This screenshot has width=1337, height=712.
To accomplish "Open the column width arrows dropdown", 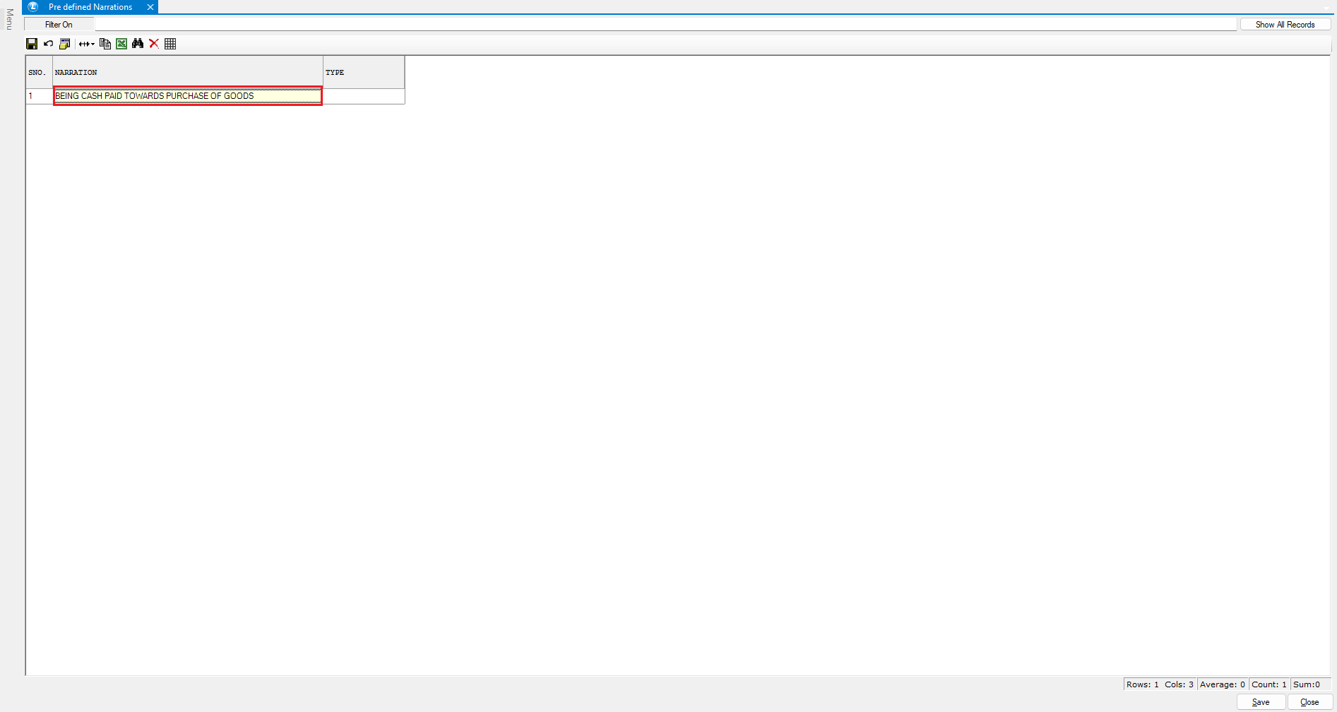I will 86,44.
